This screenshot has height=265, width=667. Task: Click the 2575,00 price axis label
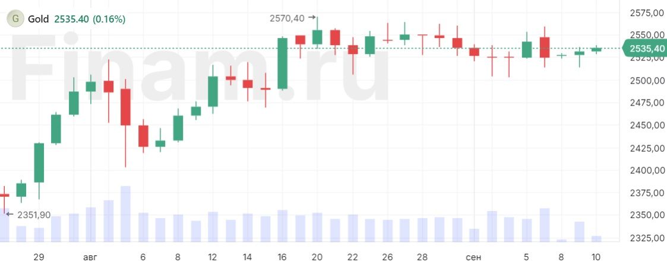[x=648, y=13]
